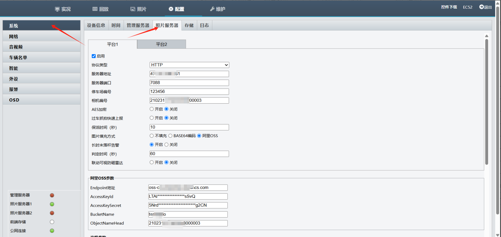Viewport: 501px width, 237px height.
Task: Open the 回放 playback icon
Action: point(95,9)
